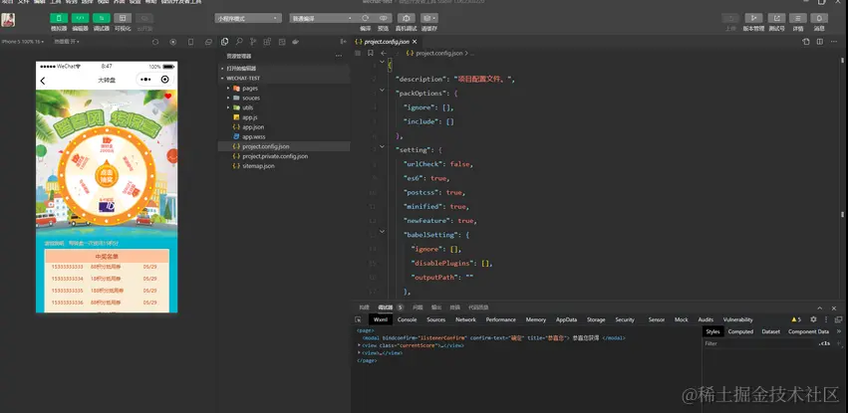Open the Computed styles tab
The image size is (848, 413).
[x=740, y=331]
